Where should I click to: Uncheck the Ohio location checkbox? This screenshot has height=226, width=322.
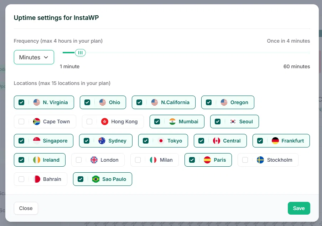(87, 102)
